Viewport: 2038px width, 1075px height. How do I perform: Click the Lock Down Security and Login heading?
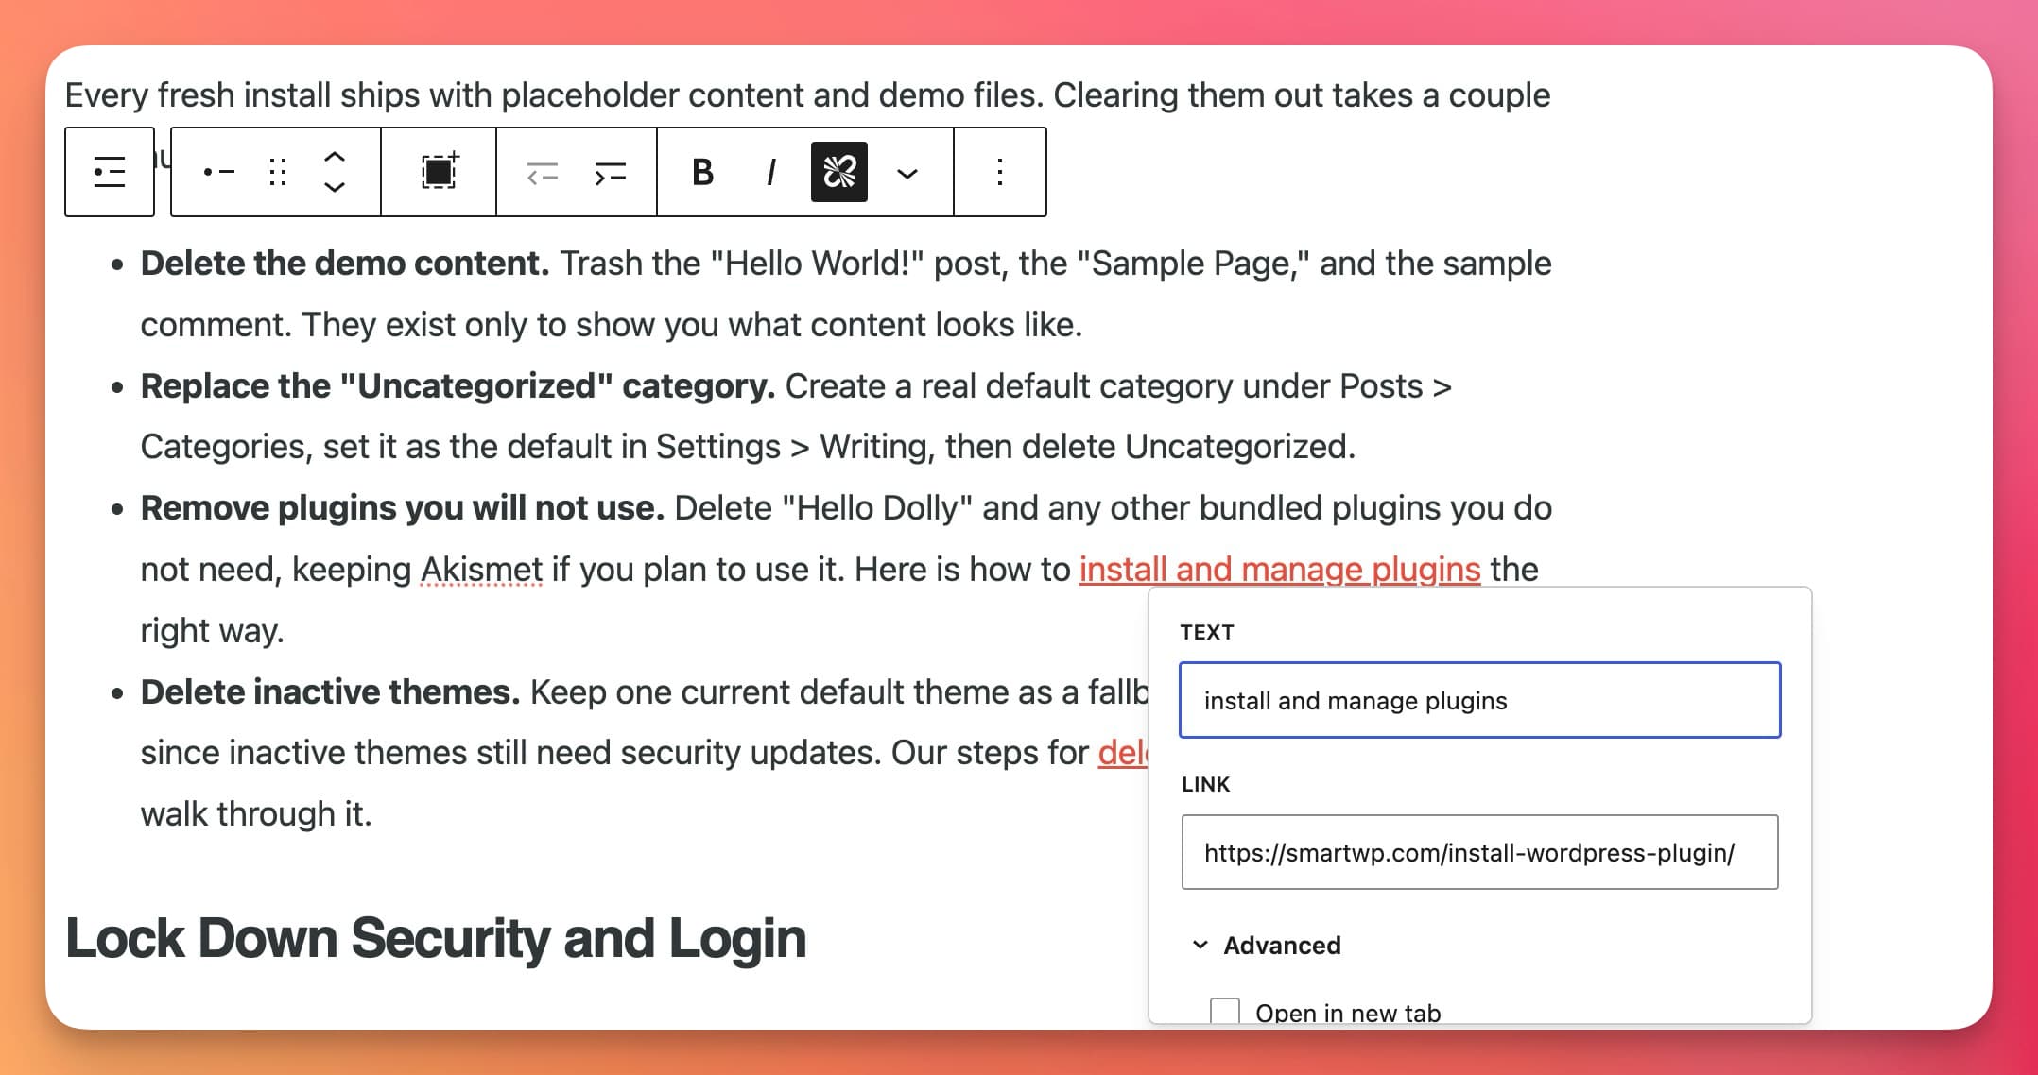point(436,938)
